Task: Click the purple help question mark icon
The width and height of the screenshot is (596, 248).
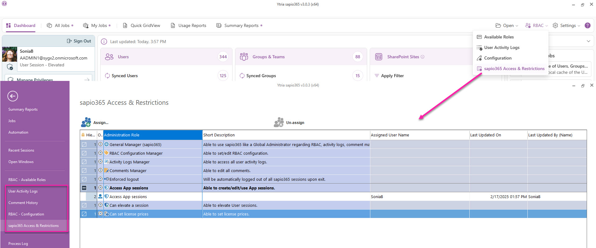Action: point(587,25)
